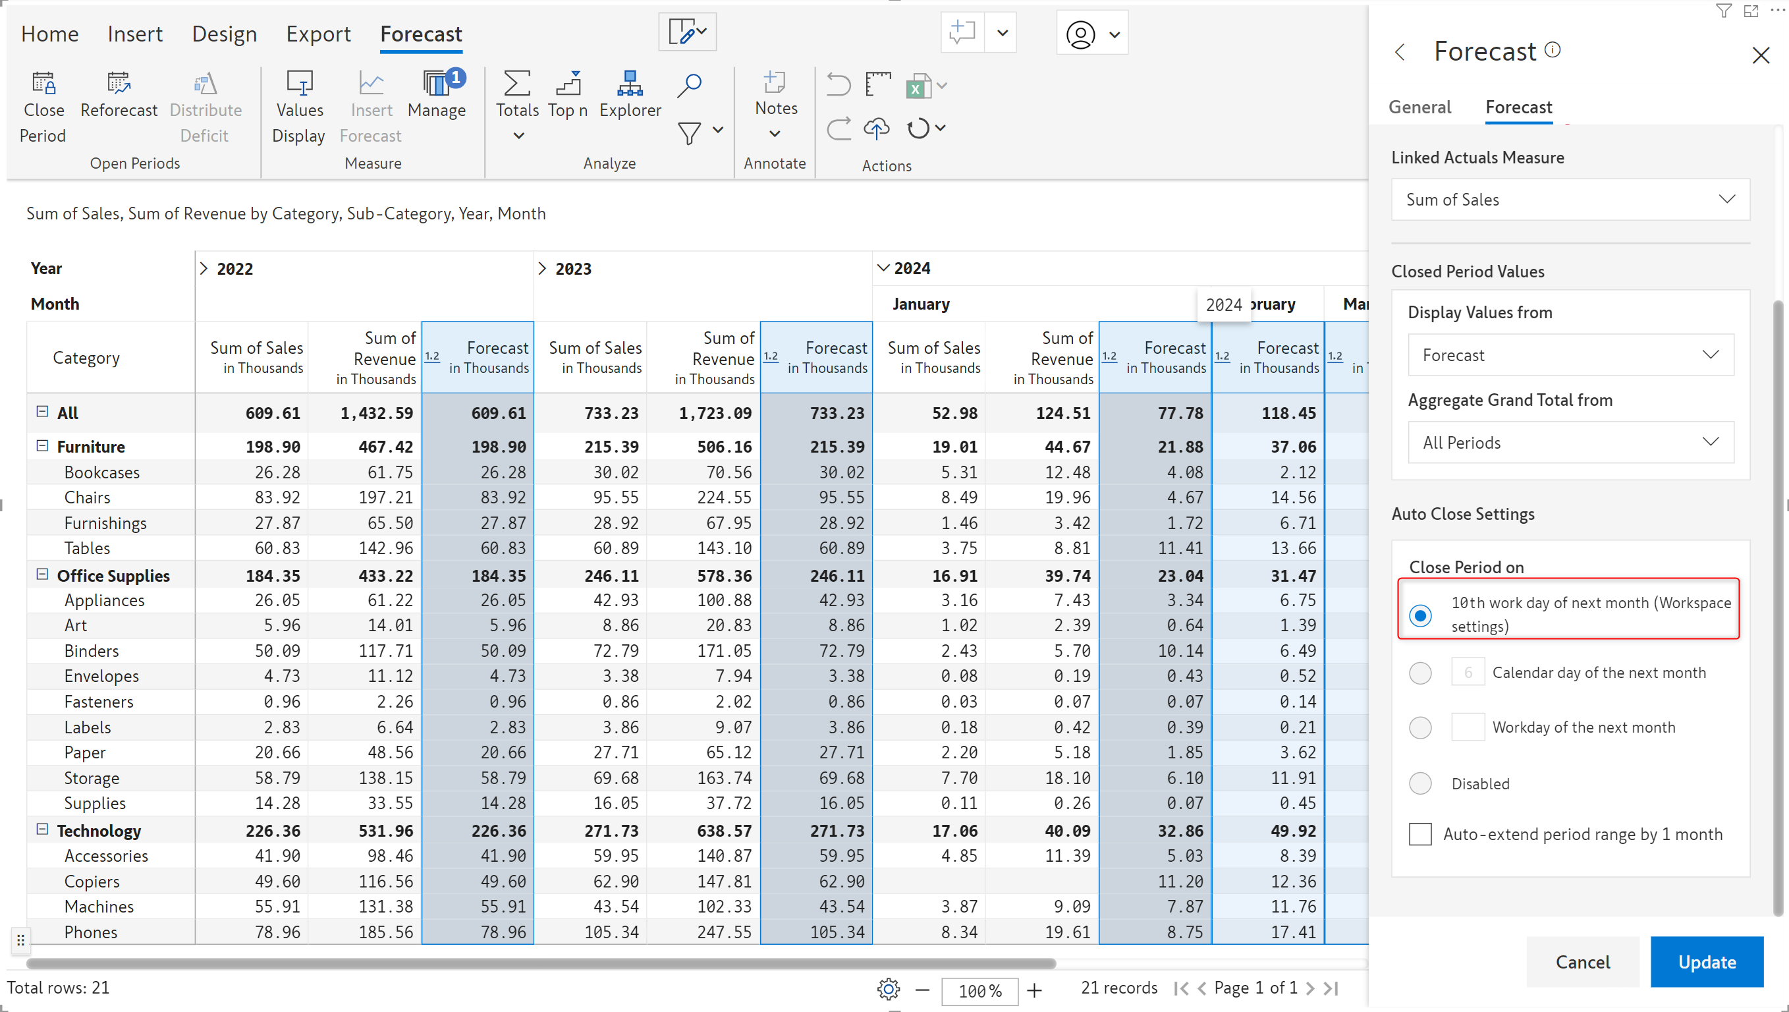Open the Explorer hierarchy icon
1789x1012 pixels.
630,84
